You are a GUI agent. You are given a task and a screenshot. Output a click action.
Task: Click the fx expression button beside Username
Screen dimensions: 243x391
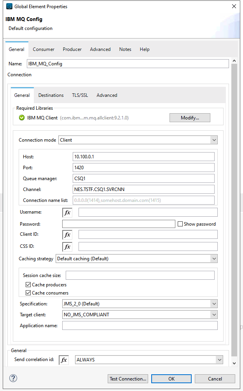coord(67,212)
